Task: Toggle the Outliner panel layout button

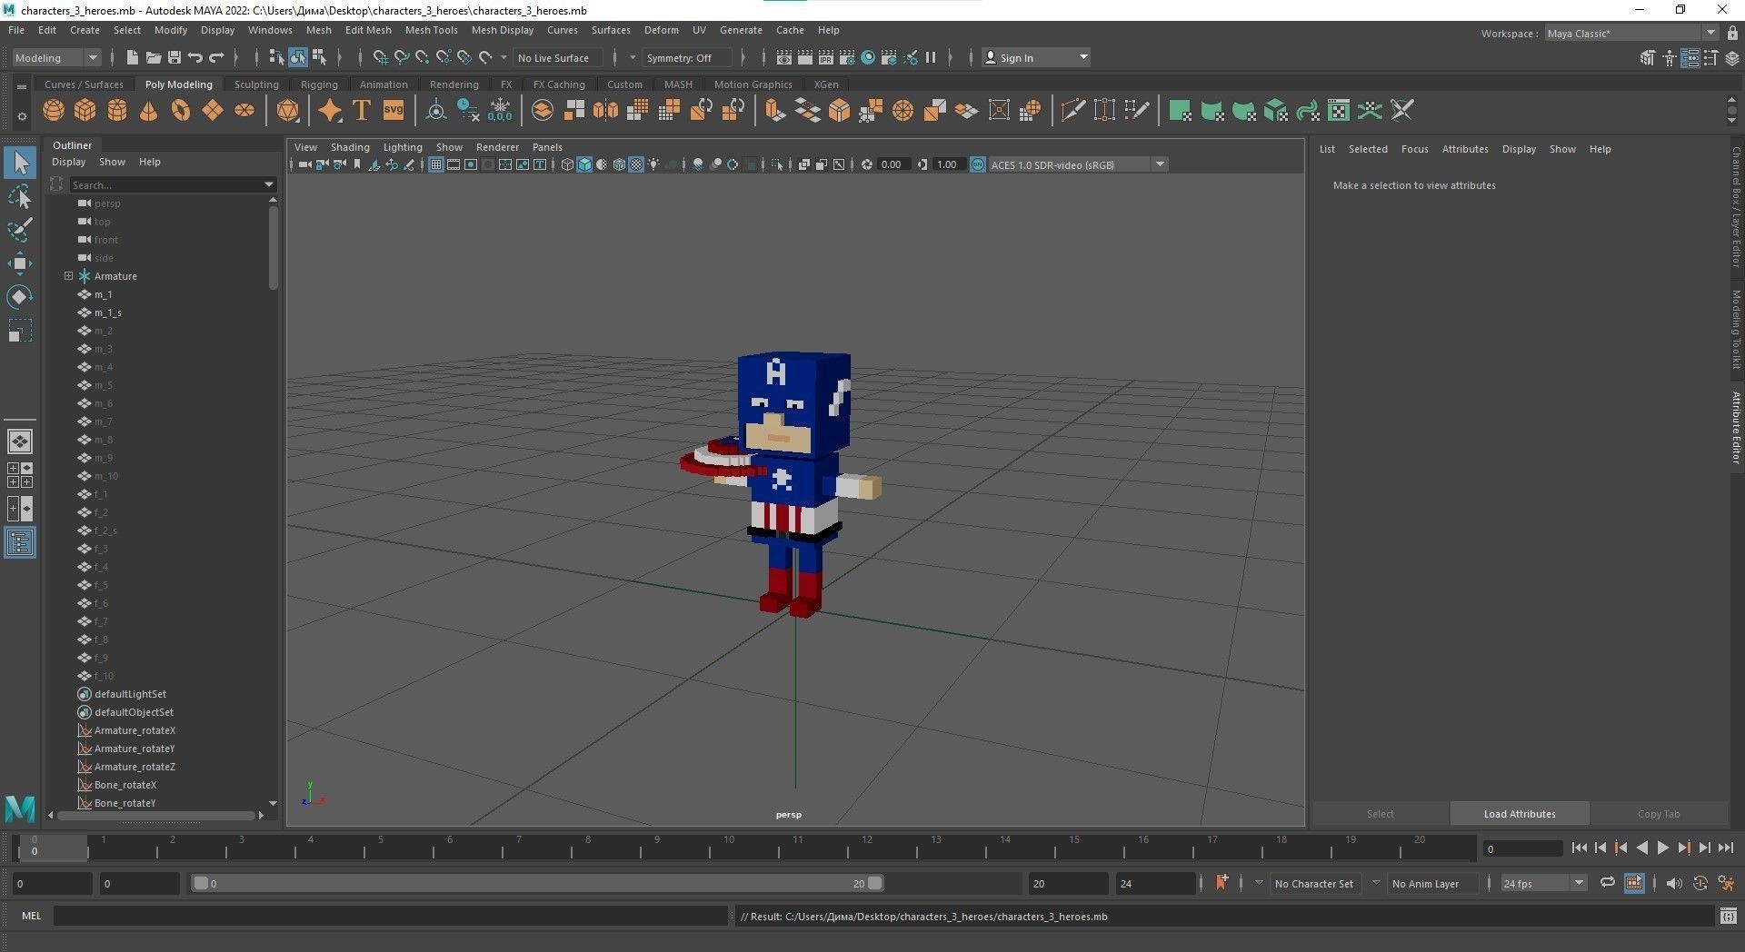Action: coord(20,543)
